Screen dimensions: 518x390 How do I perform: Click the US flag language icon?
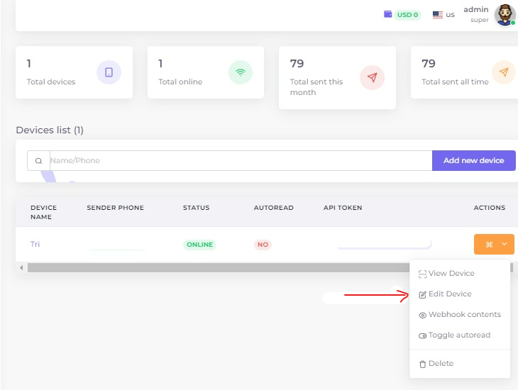tap(438, 14)
